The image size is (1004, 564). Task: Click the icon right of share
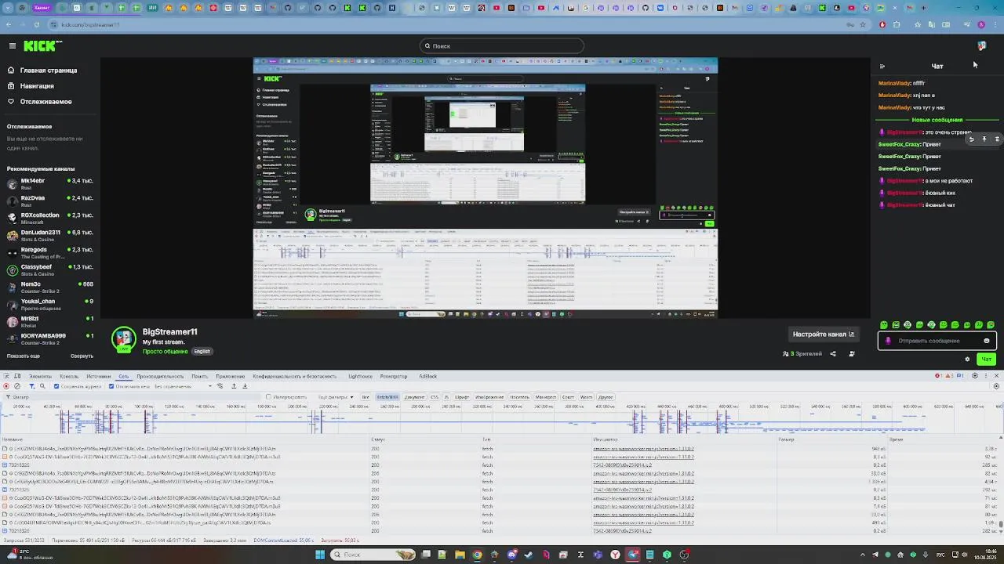852,354
